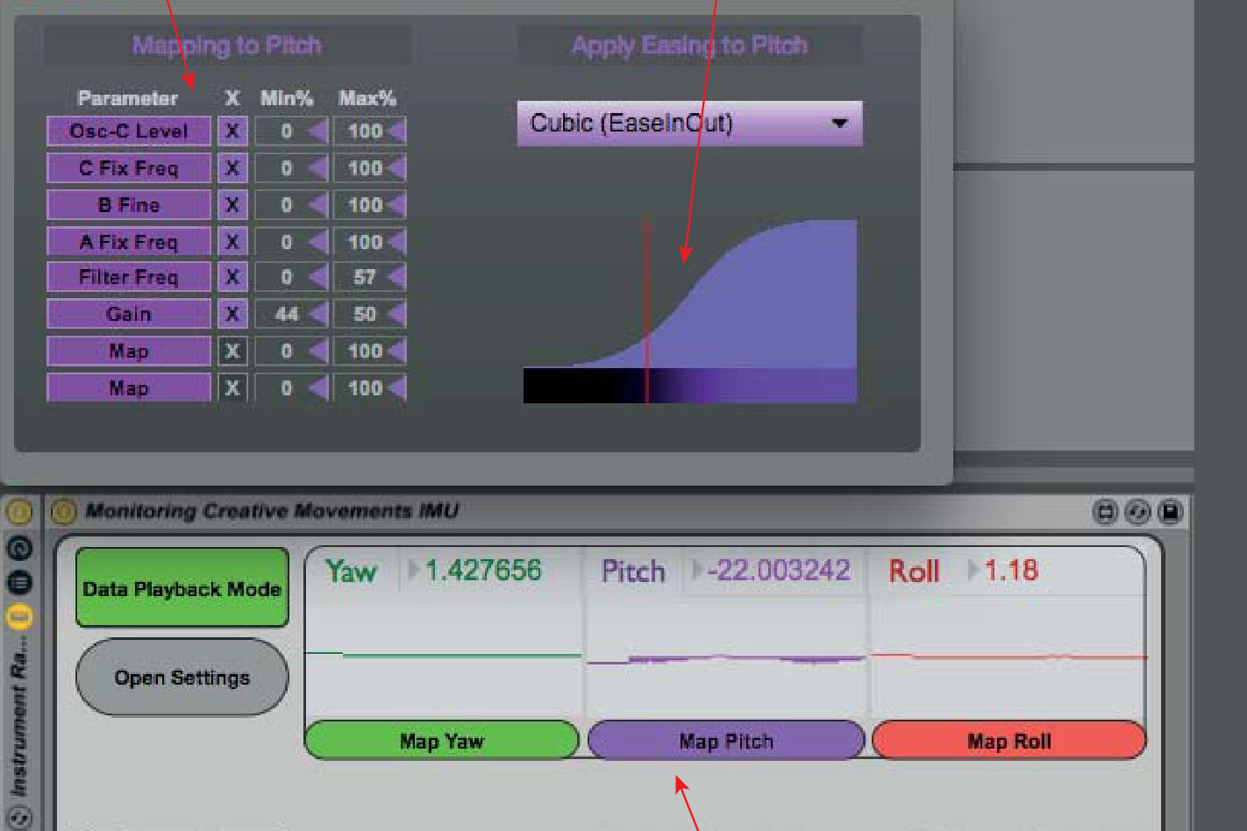Select the Map Yaw tab
The width and height of the screenshot is (1247, 831).
442,742
